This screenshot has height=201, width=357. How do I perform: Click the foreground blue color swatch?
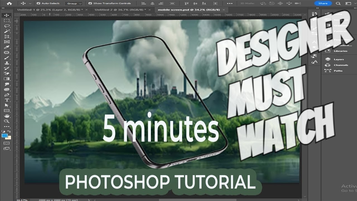(5, 136)
